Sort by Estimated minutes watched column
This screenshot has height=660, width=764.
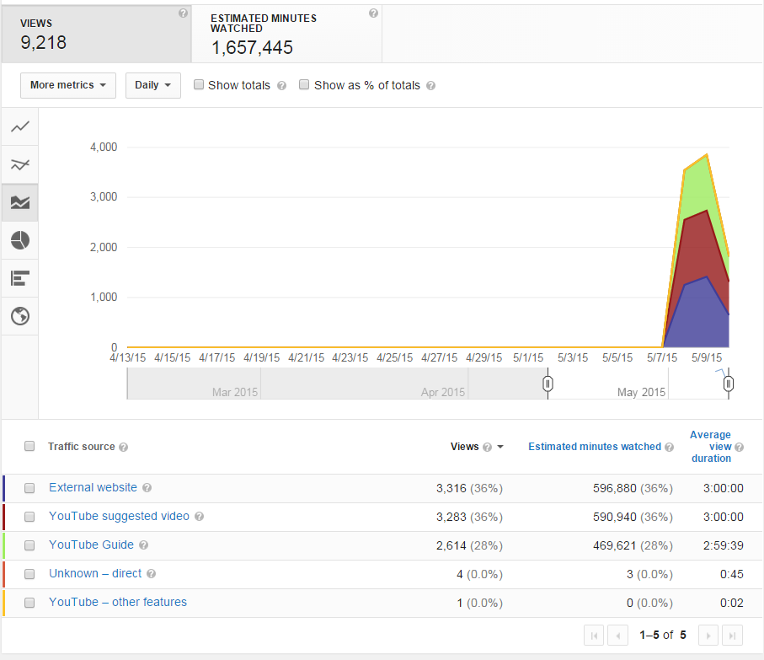point(595,447)
